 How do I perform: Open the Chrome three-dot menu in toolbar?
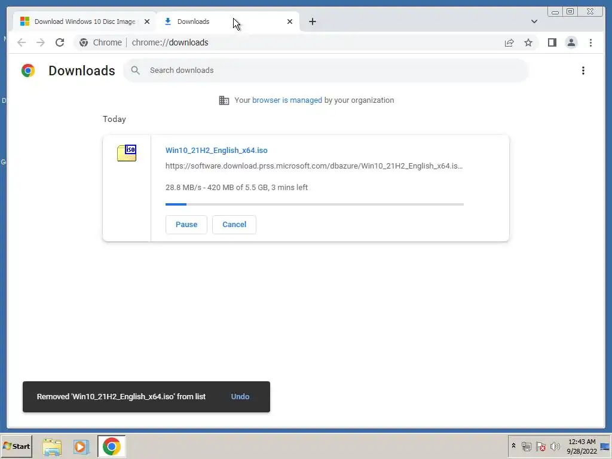(590, 42)
